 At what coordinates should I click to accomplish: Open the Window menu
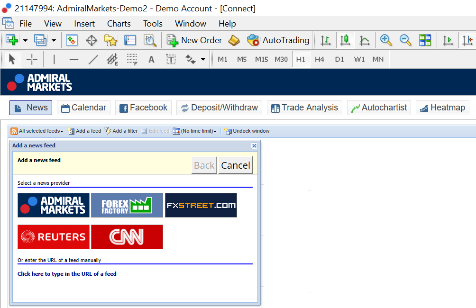tap(191, 23)
